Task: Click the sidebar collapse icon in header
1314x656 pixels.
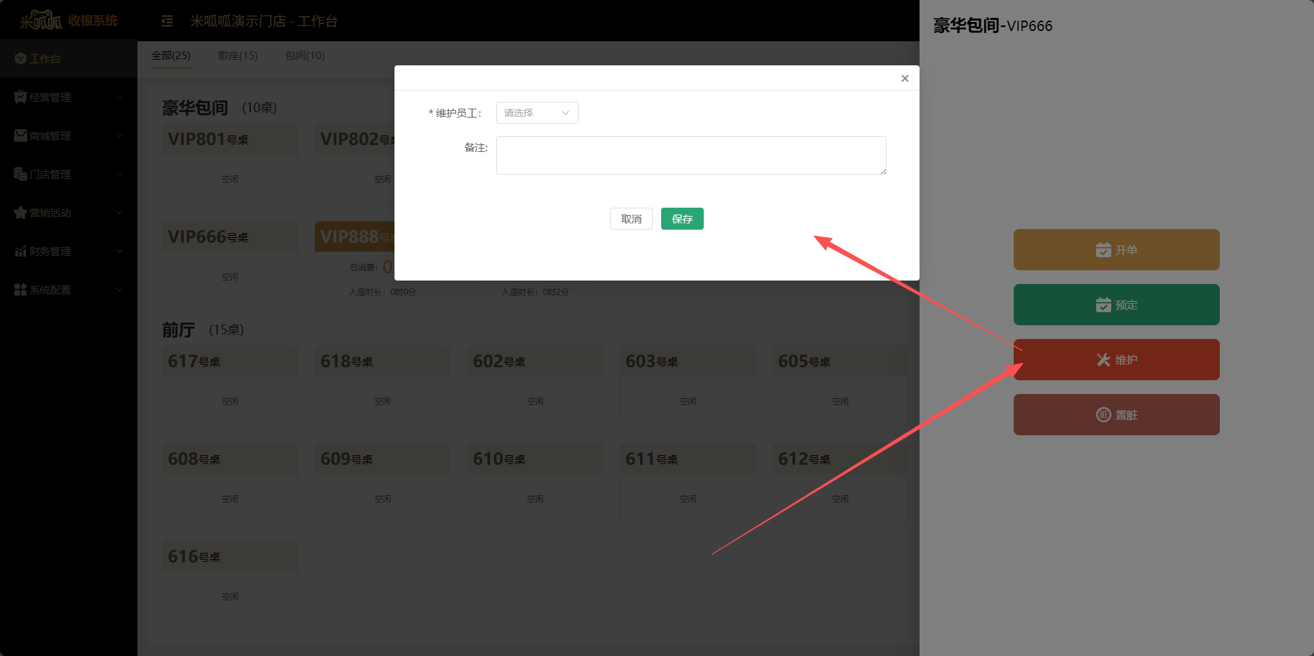Action: click(167, 21)
